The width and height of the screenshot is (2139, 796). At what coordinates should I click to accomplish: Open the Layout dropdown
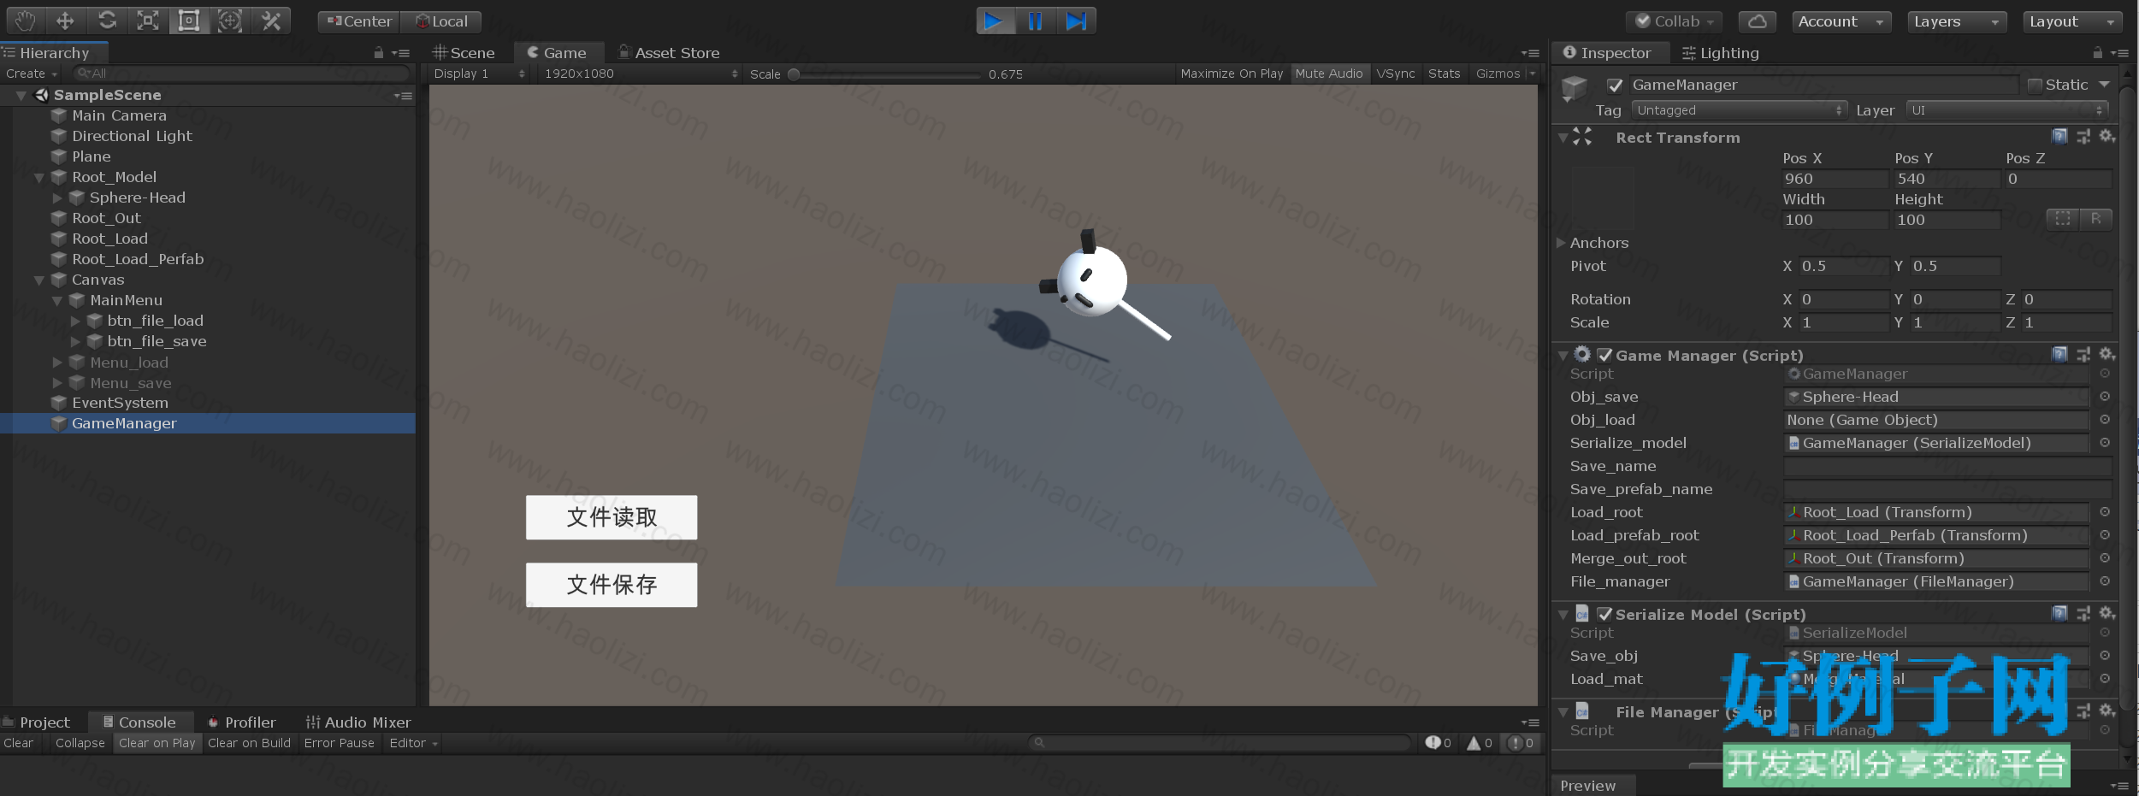[2072, 21]
